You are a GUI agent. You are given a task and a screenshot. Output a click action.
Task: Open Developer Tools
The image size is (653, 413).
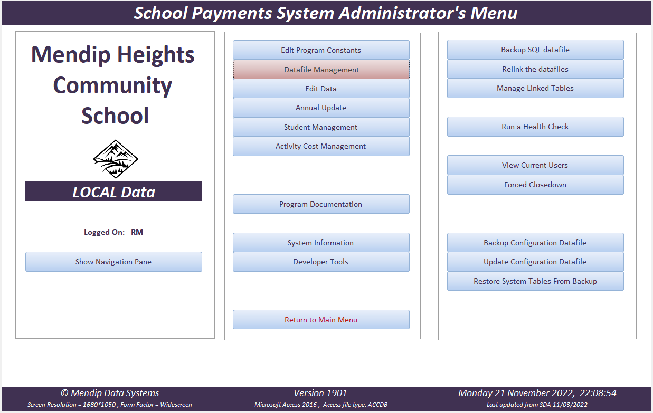pyautogui.click(x=321, y=262)
